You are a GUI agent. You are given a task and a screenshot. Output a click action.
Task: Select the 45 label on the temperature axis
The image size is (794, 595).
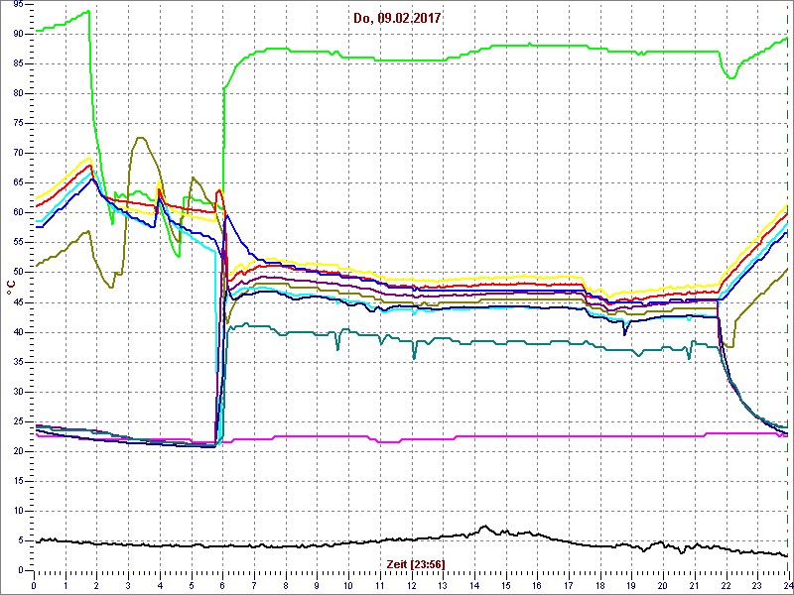pyautogui.click(x=17, y=302)
